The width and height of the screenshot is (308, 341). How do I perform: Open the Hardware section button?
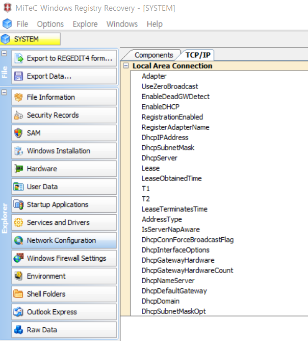pos(64,169)
